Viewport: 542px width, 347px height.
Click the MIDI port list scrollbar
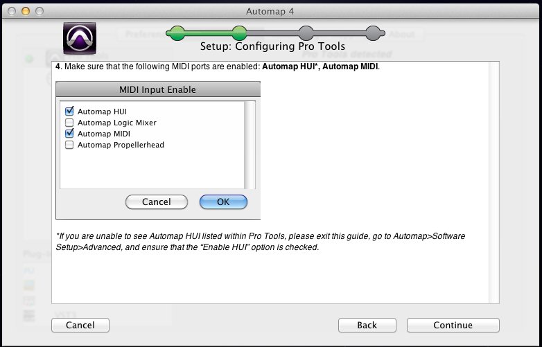point(250,144)
